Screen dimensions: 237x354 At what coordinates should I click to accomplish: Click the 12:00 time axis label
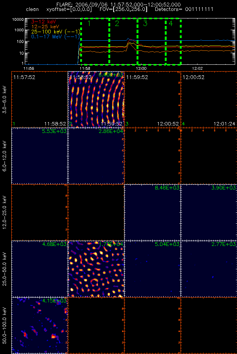coord(141,68)
